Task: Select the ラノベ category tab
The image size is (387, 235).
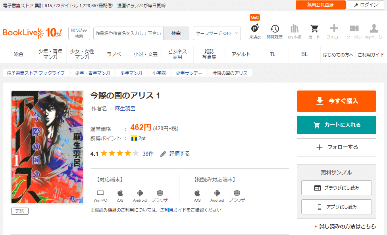Action: click(114, 54)
